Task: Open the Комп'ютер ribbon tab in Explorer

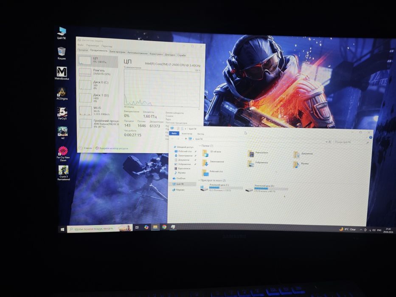Action: tap(187, 134)
